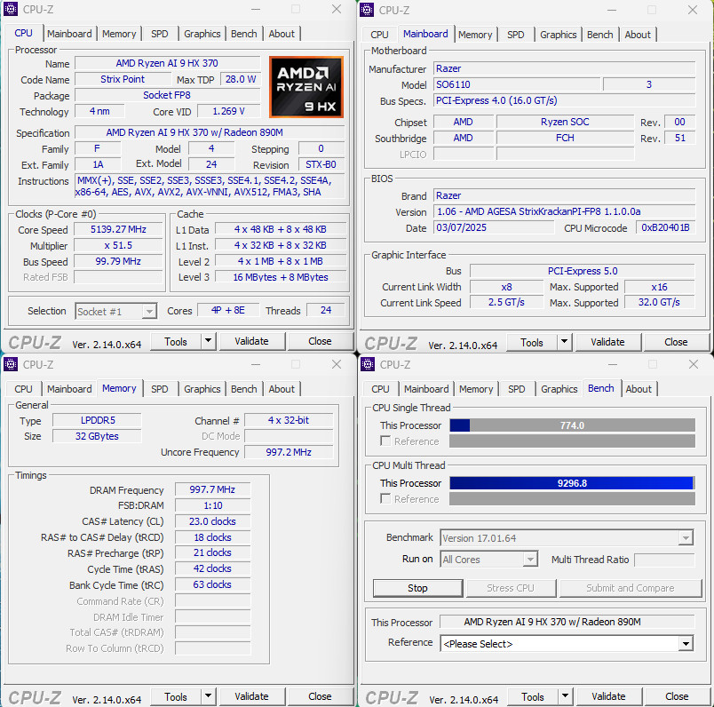Click single thread score bar 774.0

click(572, 425)
